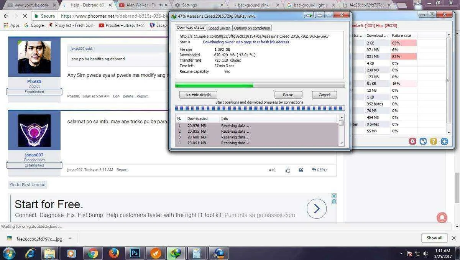Click the Windows Start orb
This screenshot has height=260, width=460.
(x=8, y=253)
